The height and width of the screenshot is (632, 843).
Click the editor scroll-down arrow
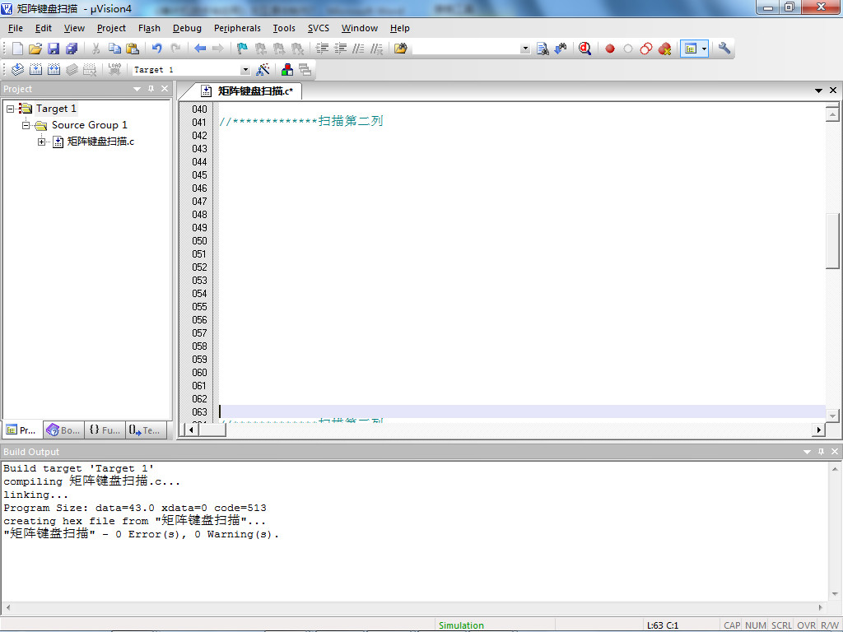coord(832,416)
